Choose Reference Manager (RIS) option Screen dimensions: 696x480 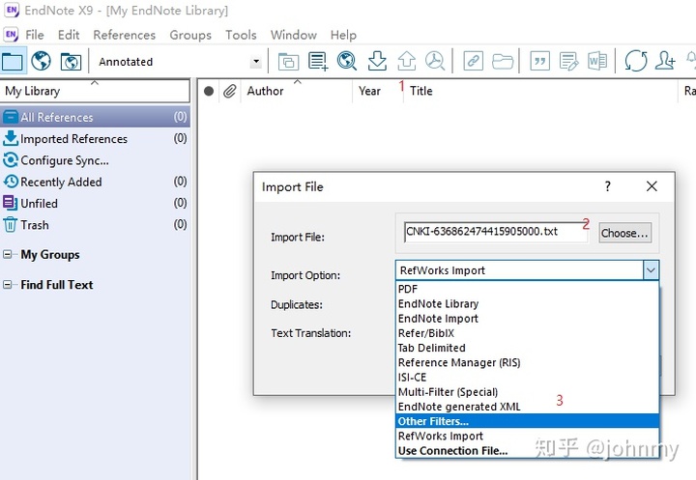[x=528, y=362]
